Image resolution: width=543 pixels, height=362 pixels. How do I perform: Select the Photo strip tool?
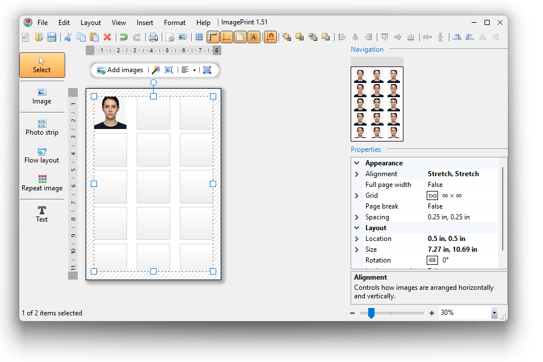coord(42,127)
